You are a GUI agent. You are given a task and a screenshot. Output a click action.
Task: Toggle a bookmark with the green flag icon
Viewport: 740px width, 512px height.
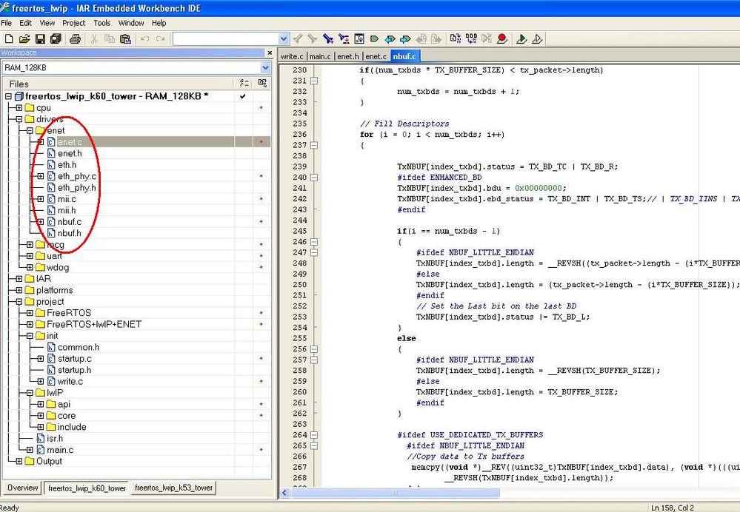(375, 38)
